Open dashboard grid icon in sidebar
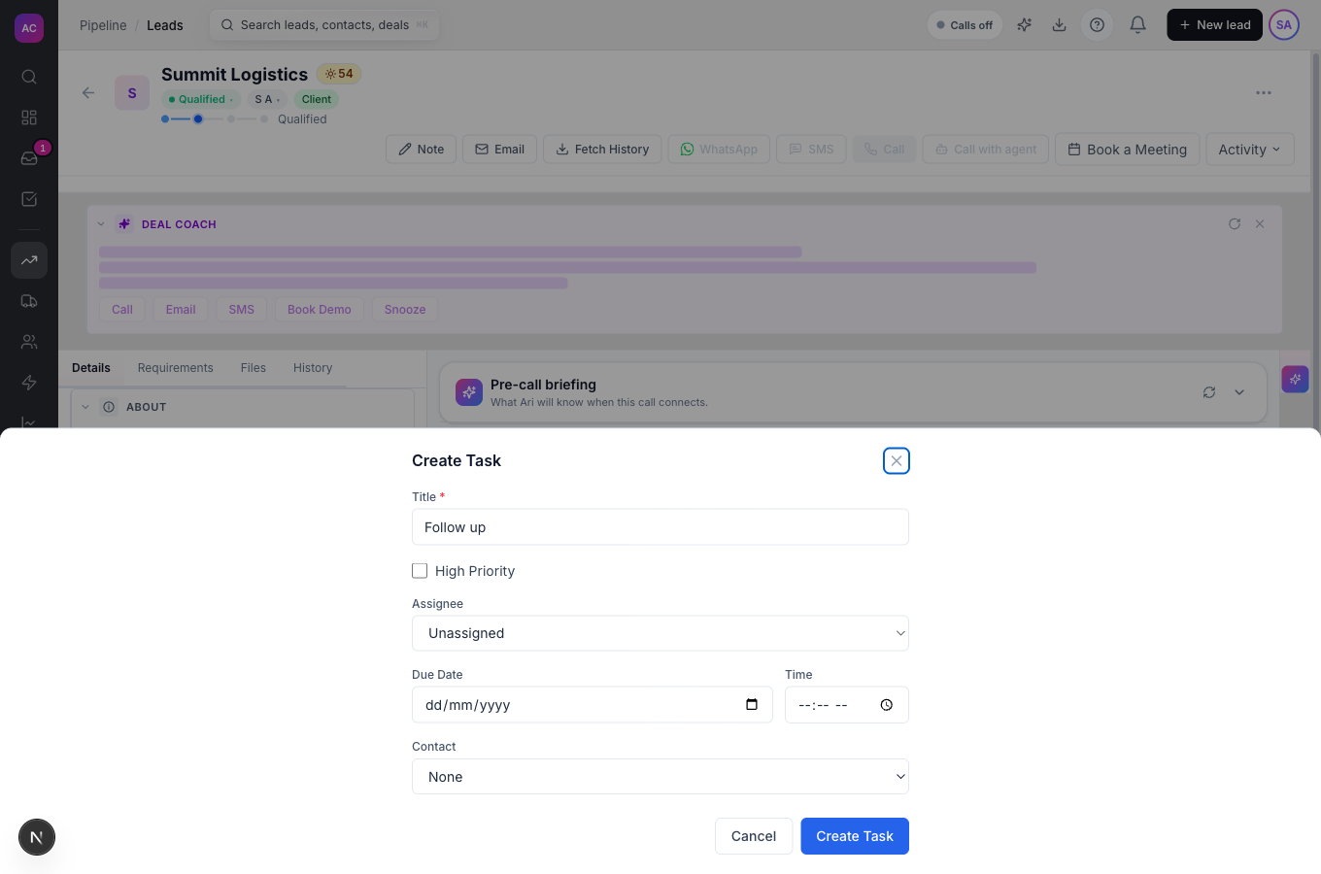The width and height of the screenshot is (1321, 874). click(29, 118)
